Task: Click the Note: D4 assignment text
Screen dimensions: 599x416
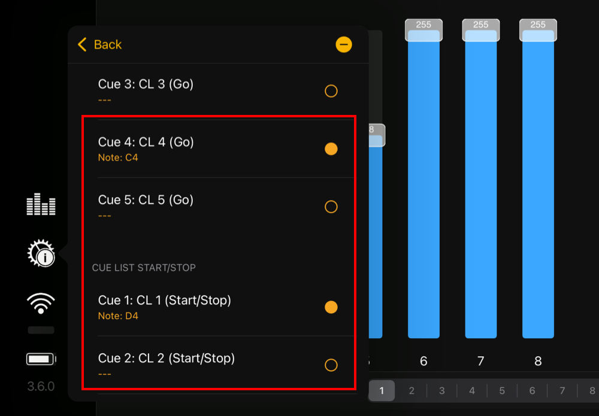Action: tap(118, 316)
